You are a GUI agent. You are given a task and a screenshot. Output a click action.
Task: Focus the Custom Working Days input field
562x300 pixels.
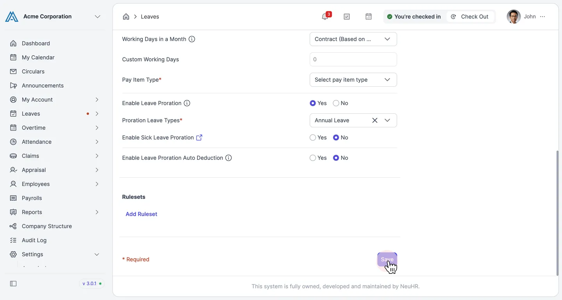point(353,59)
